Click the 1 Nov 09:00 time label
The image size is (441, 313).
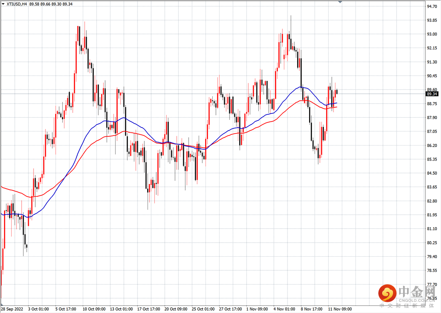(257, 309)
